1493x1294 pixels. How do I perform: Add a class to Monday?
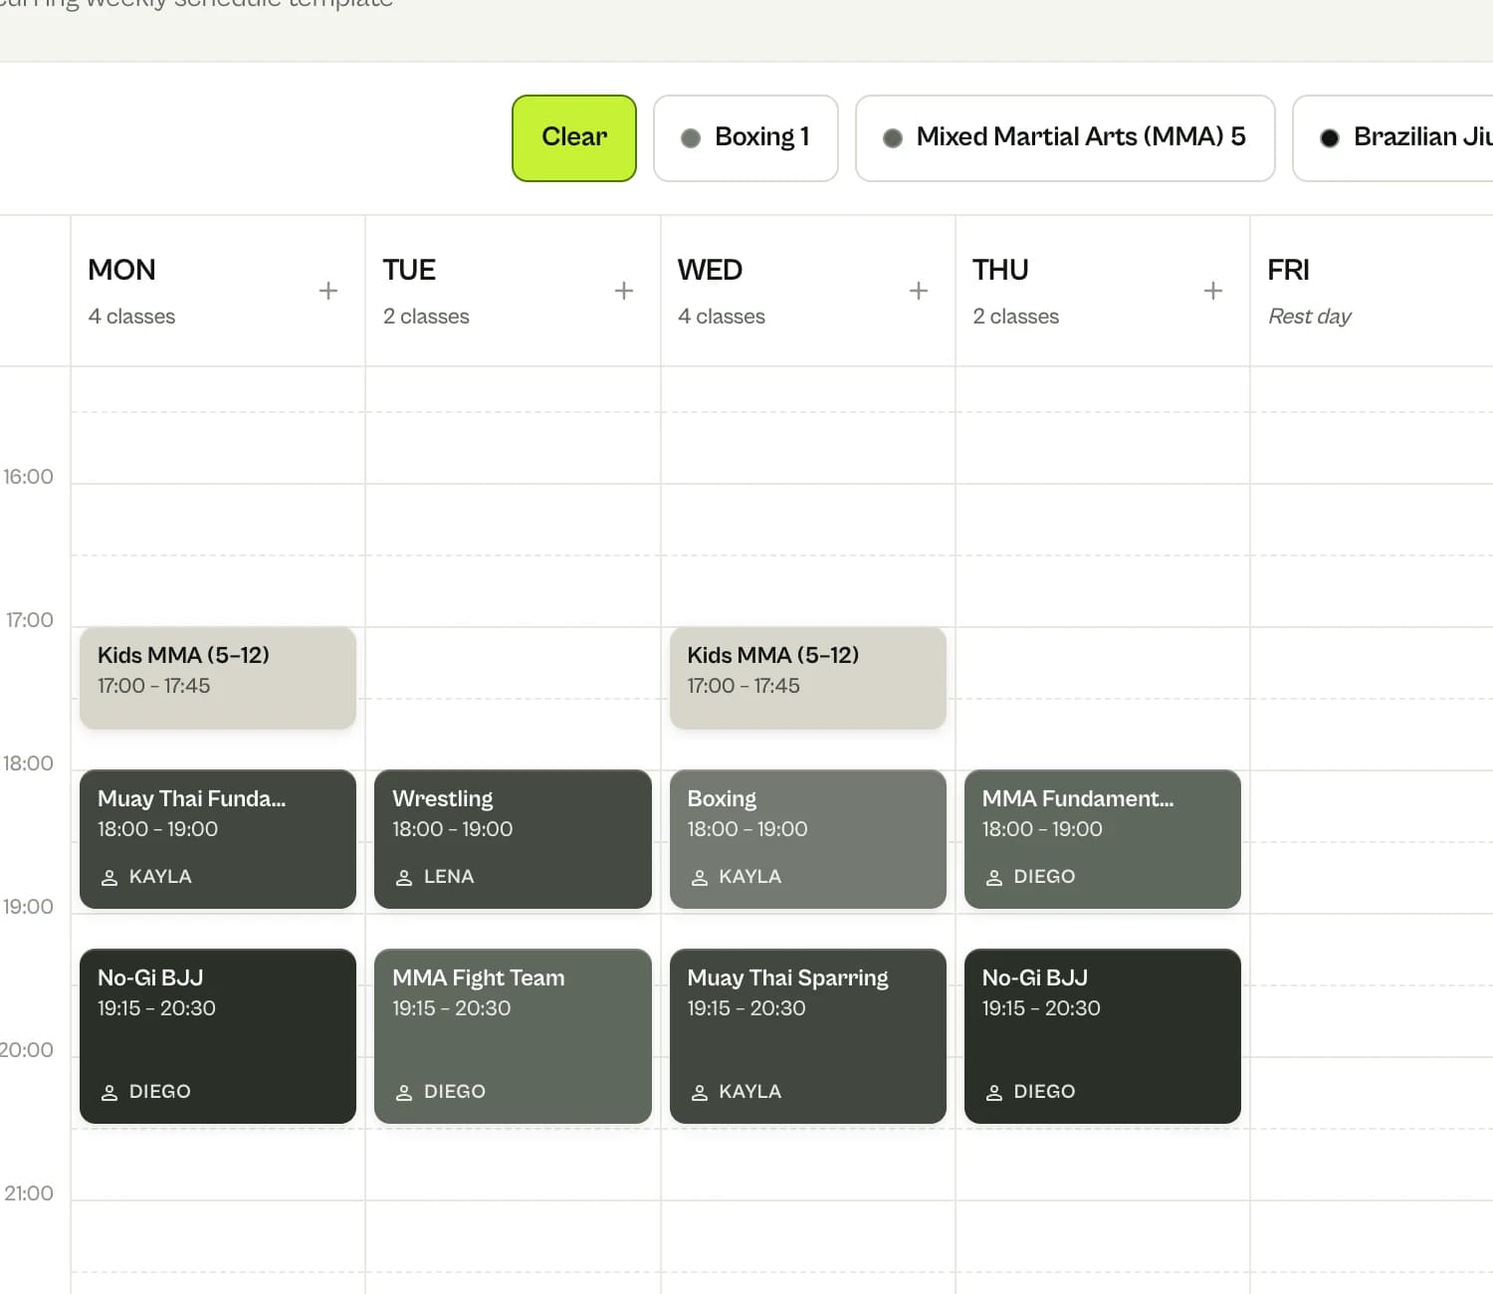(x=328, y=291)
